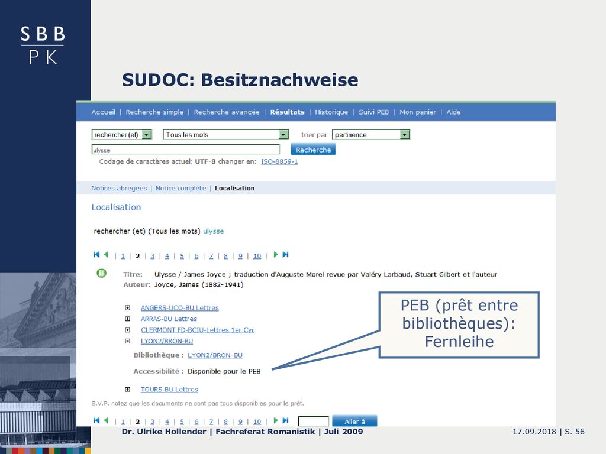Jump to first page in lower pager
The width and height of the screenshot is (606, 454).
click(96, 420)
